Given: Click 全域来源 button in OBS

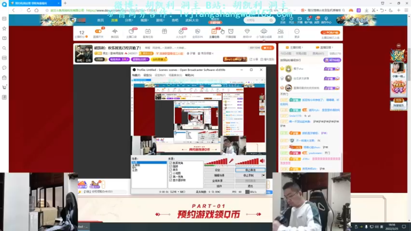Looking at the screenshot, I should click(x=219, y=181).
